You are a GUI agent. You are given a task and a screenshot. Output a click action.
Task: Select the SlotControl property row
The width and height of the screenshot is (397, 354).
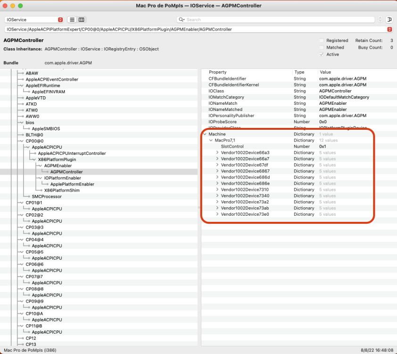tap(299, 146)
